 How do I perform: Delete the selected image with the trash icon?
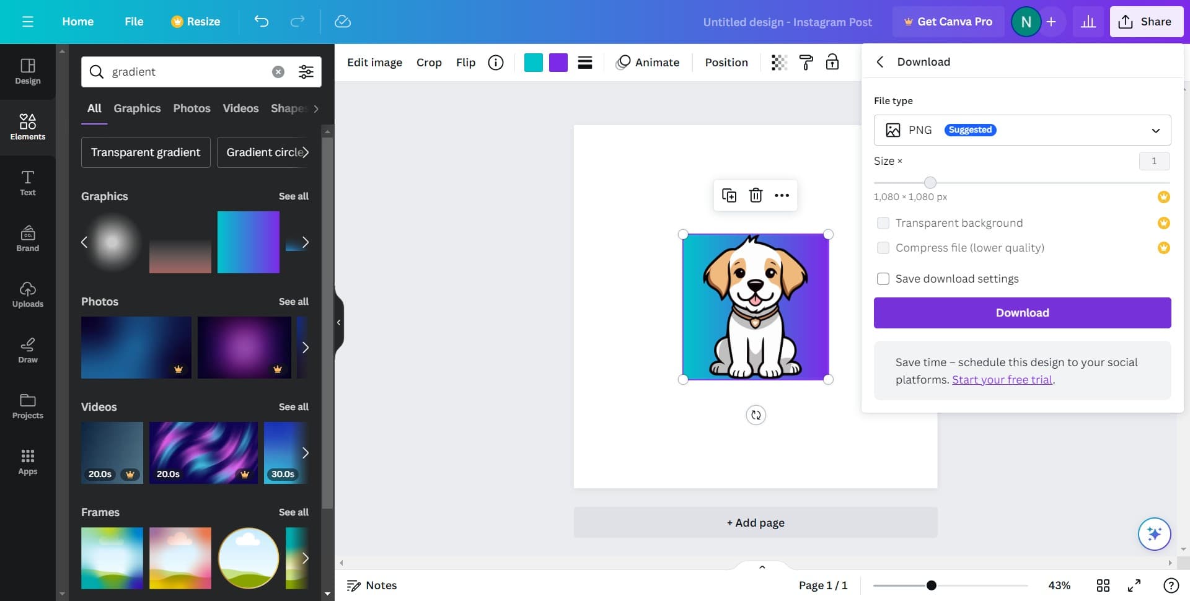coord(756,196)
